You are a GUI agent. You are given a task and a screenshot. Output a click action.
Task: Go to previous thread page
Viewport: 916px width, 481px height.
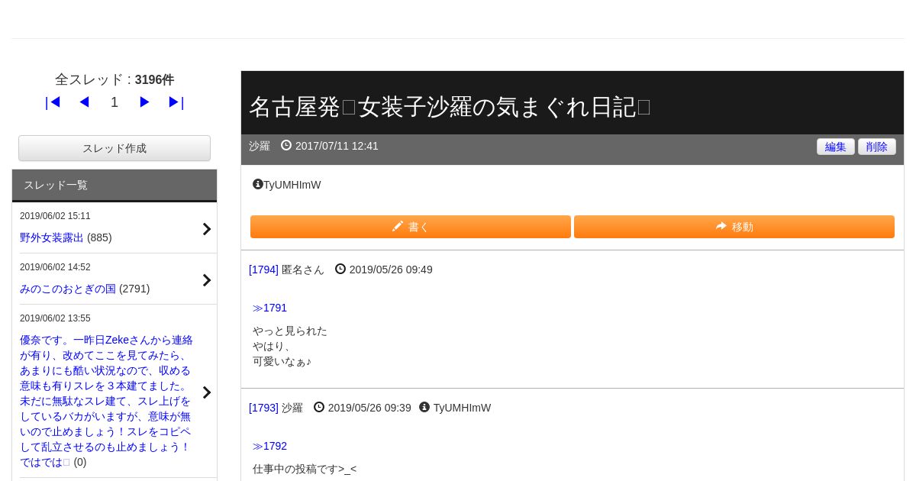(x=84, y=102)
